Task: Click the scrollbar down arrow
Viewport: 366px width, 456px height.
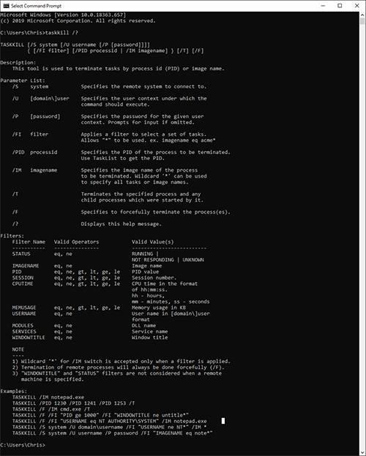Action: pyautogui.click(x=362, y=452)
